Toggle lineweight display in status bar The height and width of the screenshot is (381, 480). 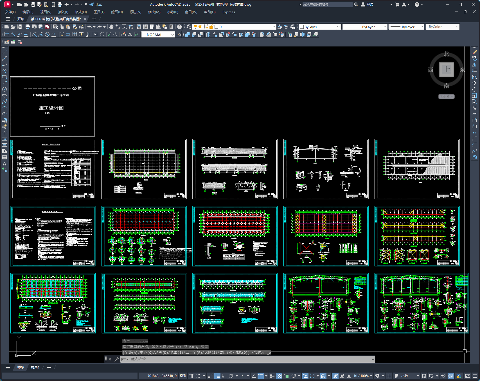pyautogui.click(x=272, y=376)
